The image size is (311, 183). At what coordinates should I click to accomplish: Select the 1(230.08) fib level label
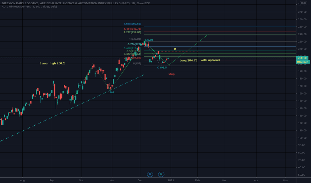pos(135,39)
